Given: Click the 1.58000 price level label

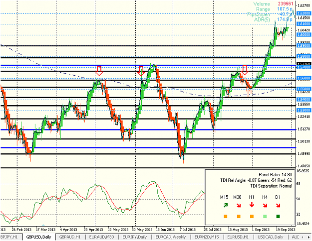Looking at the screenshot, I should [x=303, y=57].
